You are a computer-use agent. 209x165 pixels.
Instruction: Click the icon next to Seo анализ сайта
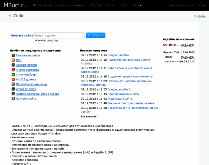[x=13, y=55]
